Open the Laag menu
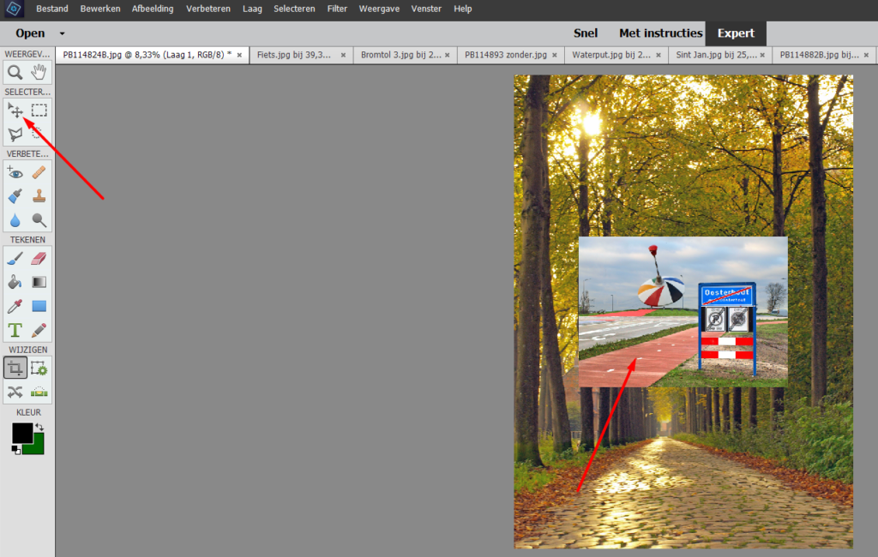The width and height of the screenshot is (878, 557). [x=252, y=9]
